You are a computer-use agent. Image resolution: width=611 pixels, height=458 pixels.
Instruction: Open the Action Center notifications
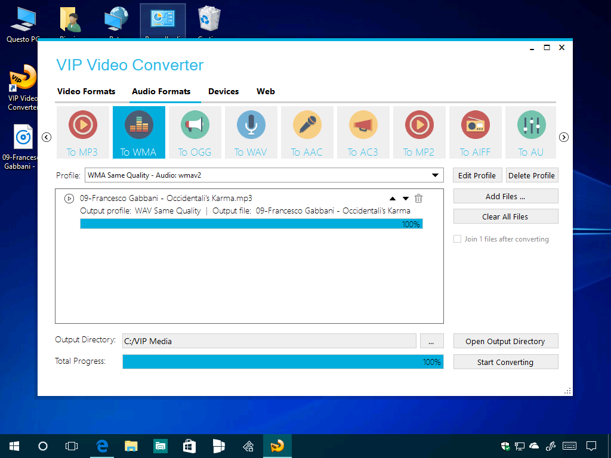tap(591, 446)
